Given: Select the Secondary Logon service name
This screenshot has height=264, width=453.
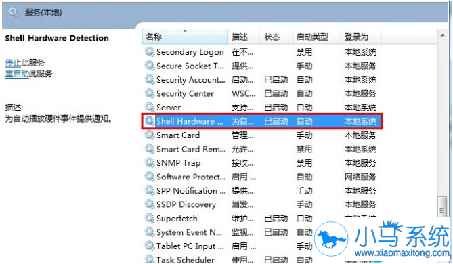Looking at the screenshot, I should pyautogui.click(x=190, y=52).
